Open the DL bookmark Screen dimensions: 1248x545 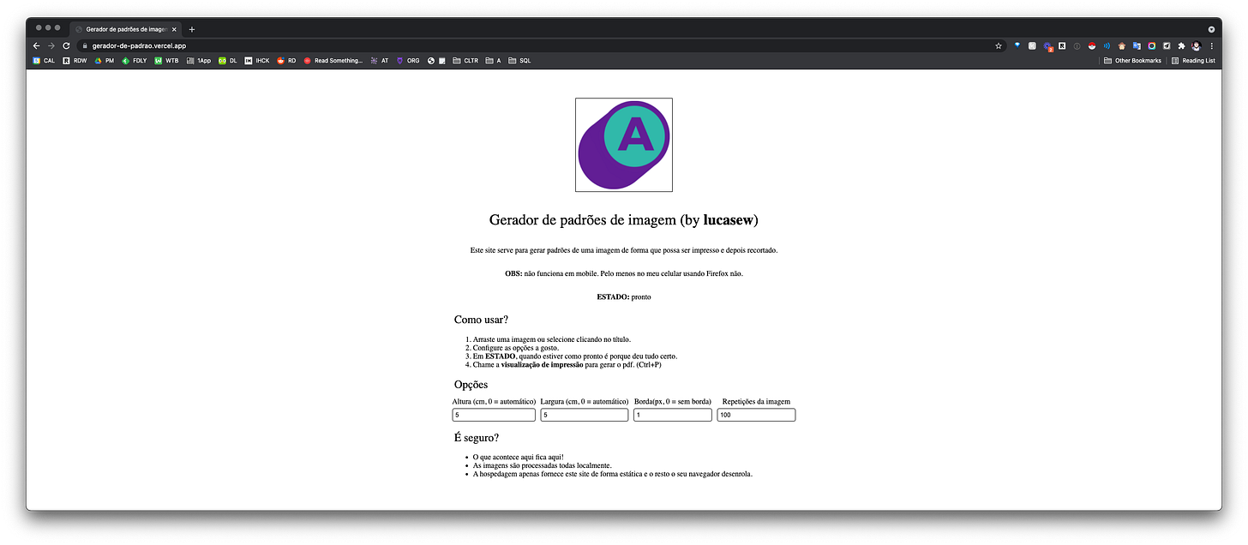228,61
